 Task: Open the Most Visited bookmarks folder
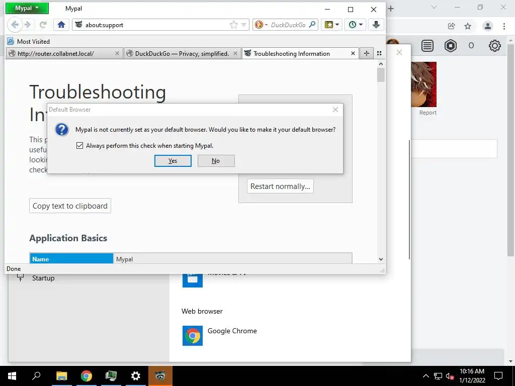(x=29, y=41)
